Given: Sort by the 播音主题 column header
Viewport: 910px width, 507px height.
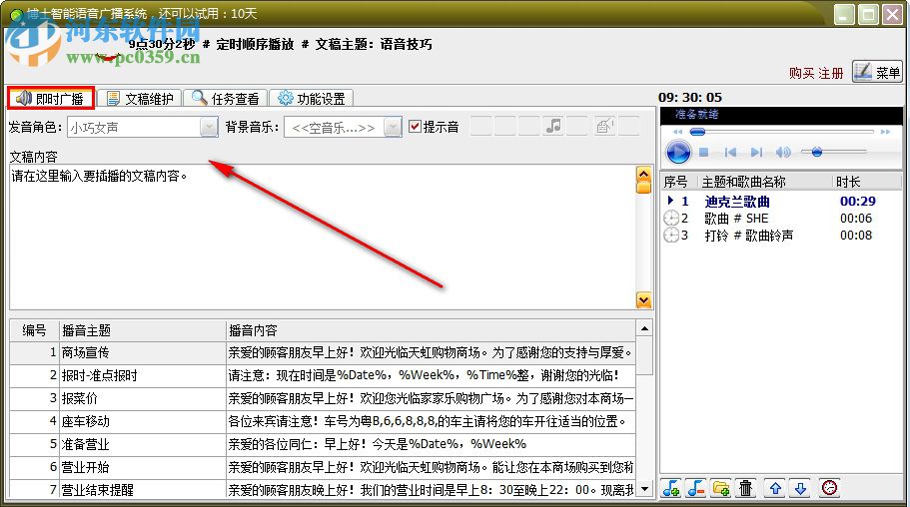Looking at the screenshot, I should [143, 330].
